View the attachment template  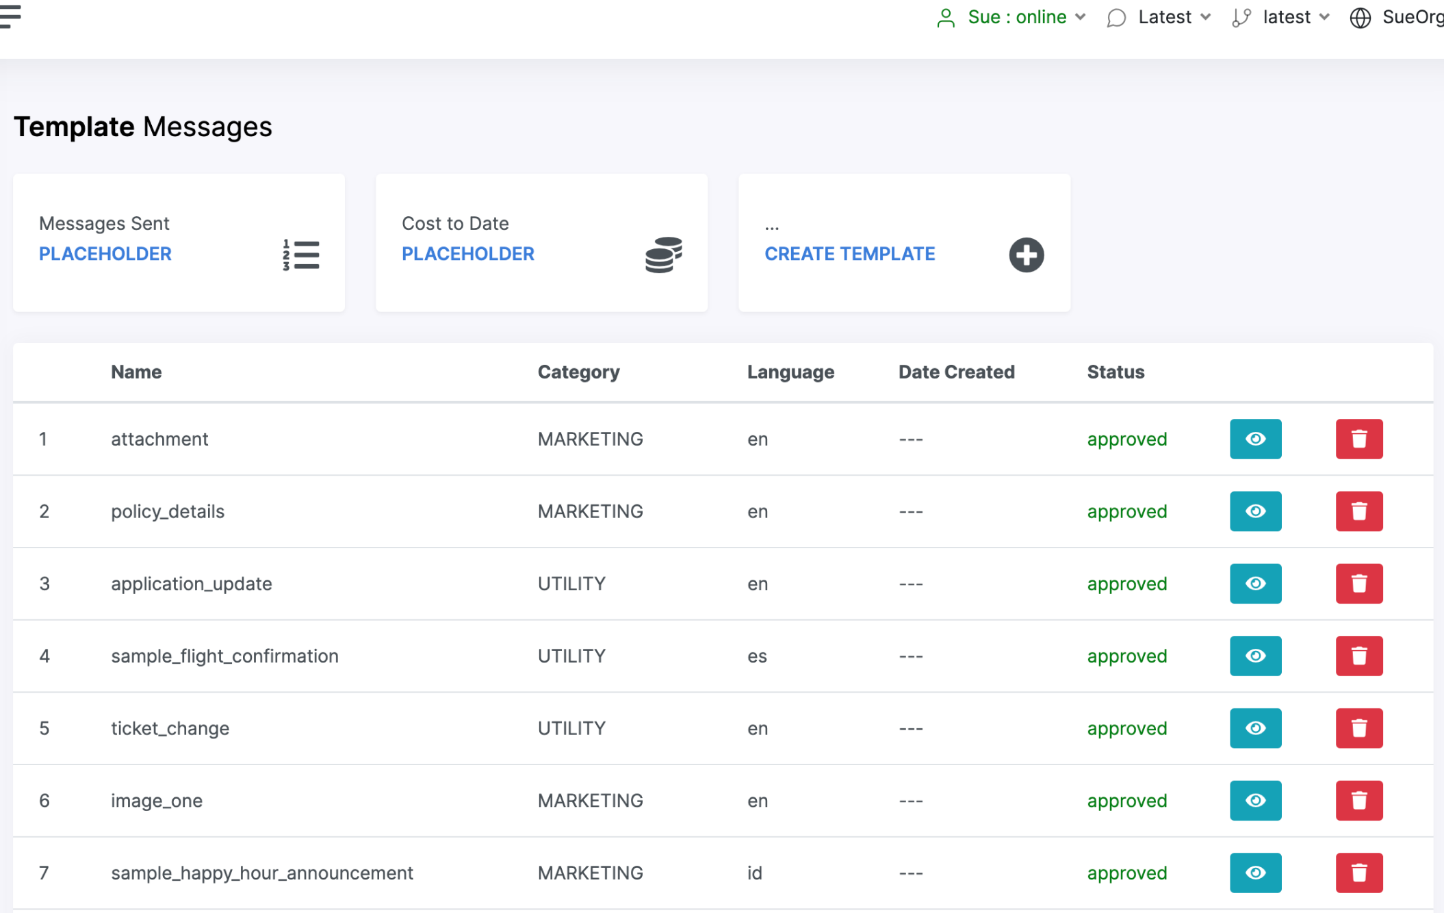1256,439
